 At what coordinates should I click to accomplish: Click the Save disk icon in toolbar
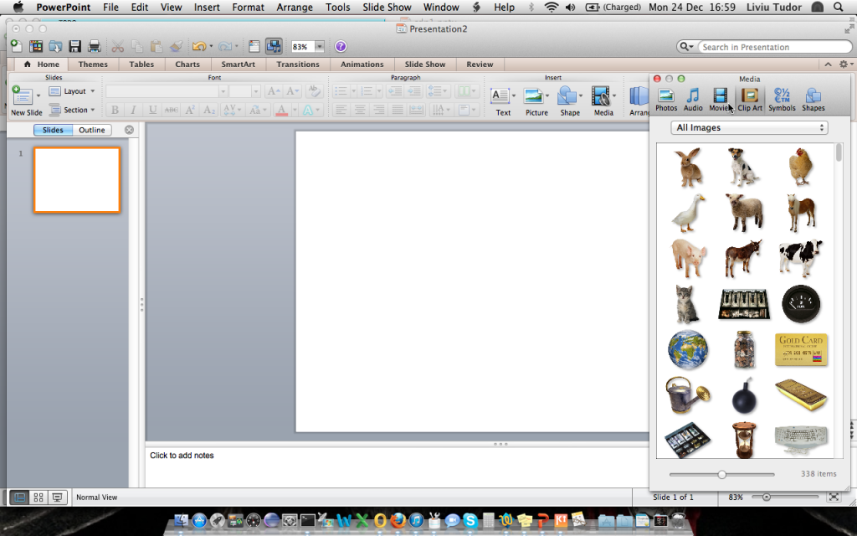(75, 47)
